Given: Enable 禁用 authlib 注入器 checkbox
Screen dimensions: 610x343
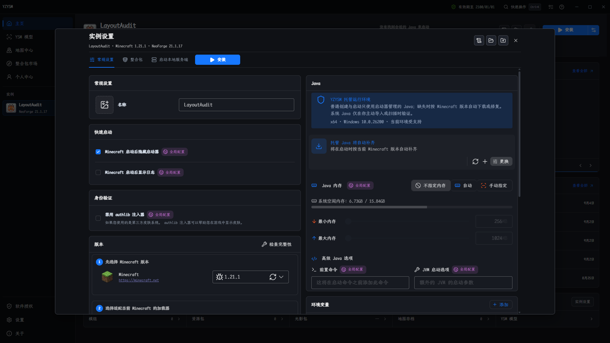Looking at the screenshot, I should click(x=98, y=218).
